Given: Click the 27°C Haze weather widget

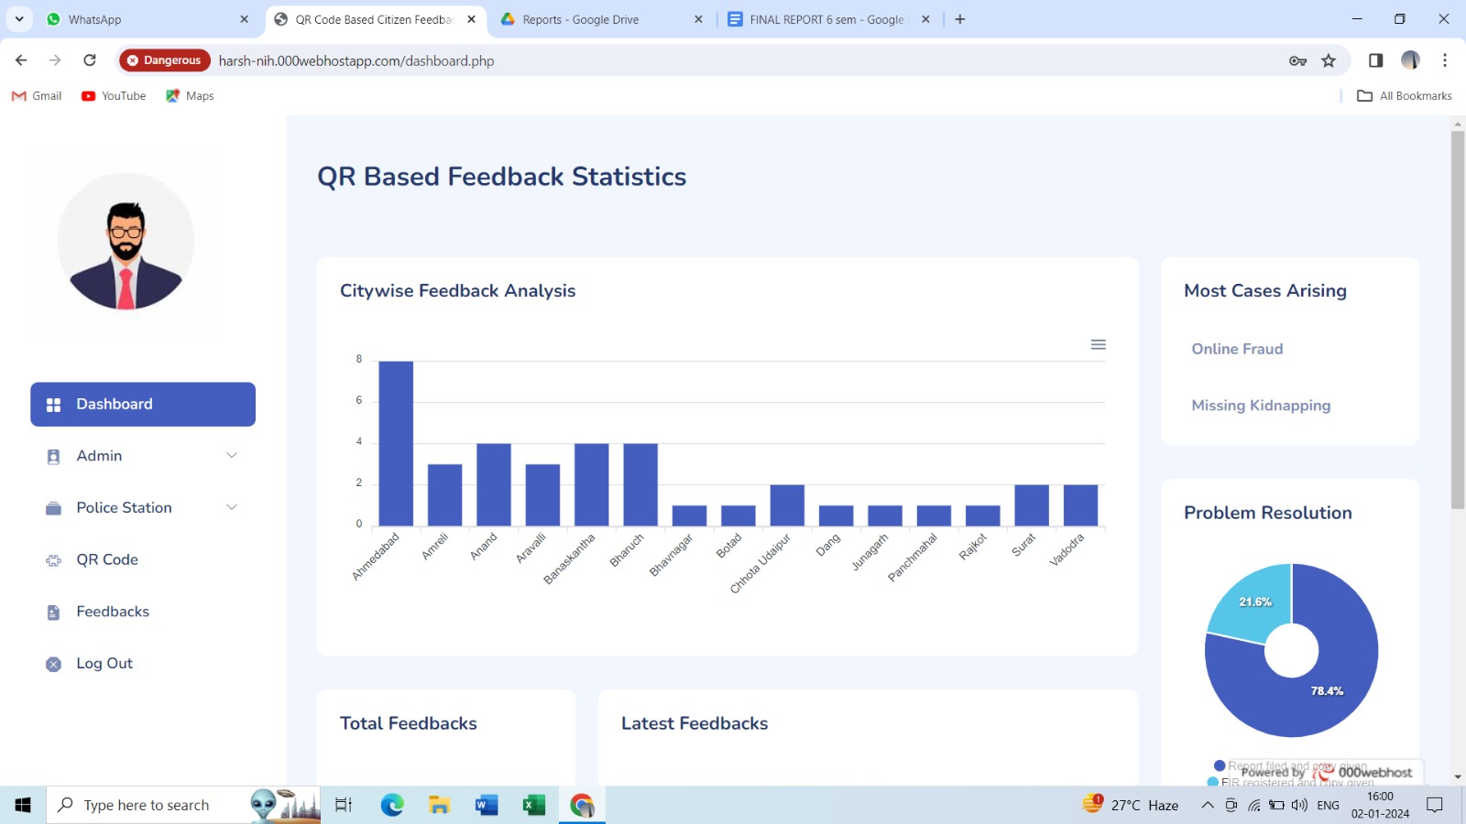Looking at the screenshot, I should pyautogui.click(x=1132, y=805).
